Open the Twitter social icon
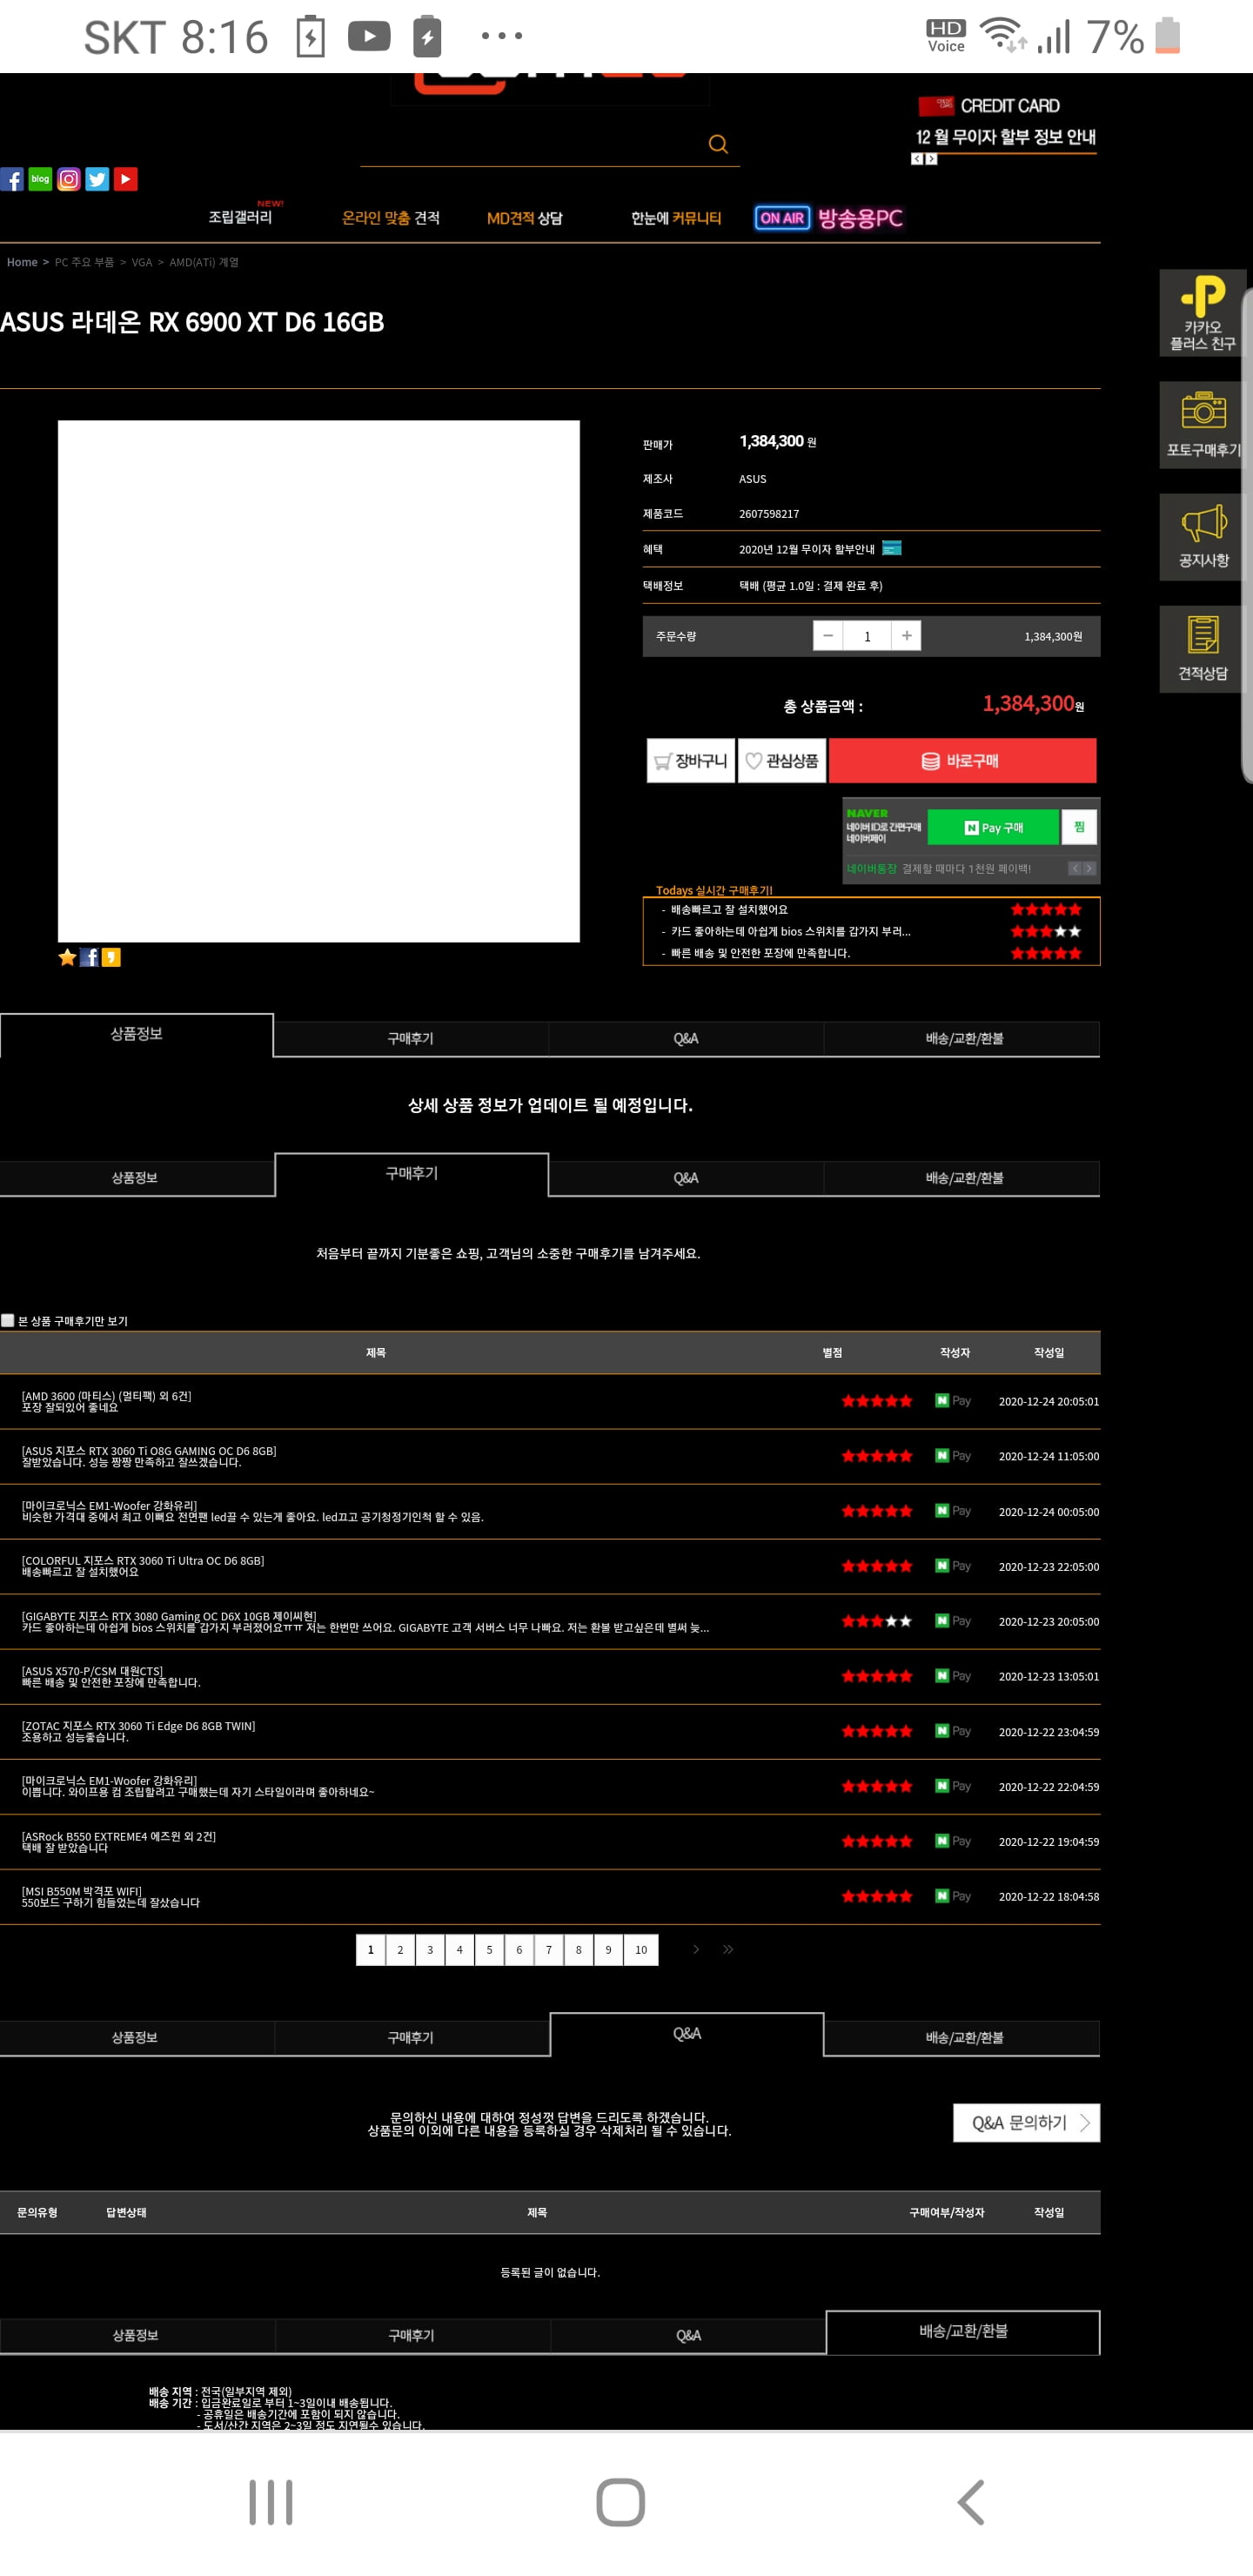This screenshot has height=2576, width=1253. pos(97,179)
